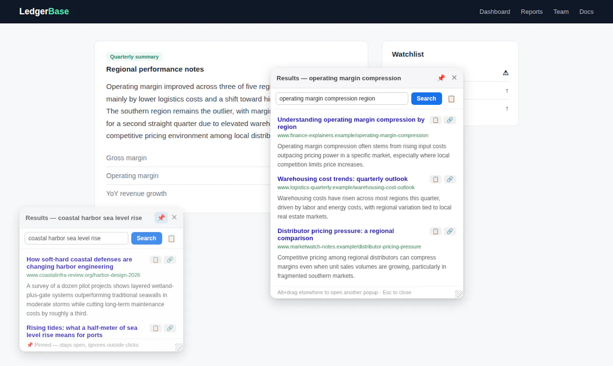Search for 'operating margin compression region'
The image size is (613, 366).
[426, 99]
